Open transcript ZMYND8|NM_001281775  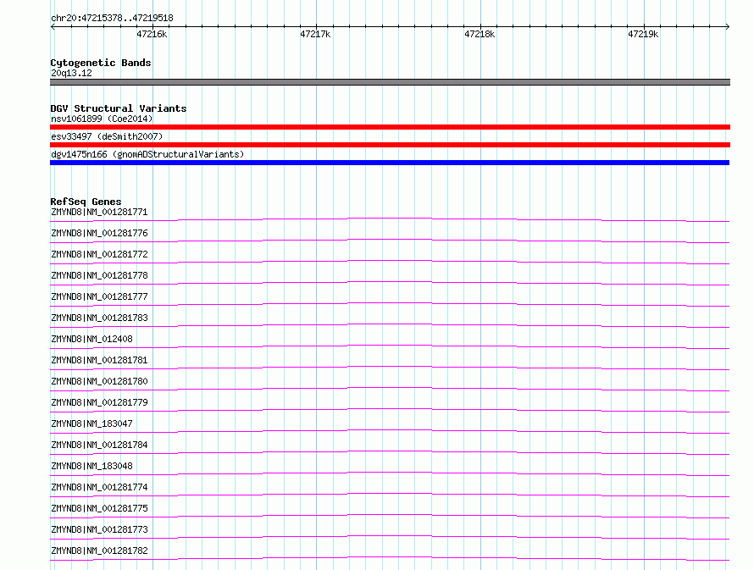click(x=99, y=508)
